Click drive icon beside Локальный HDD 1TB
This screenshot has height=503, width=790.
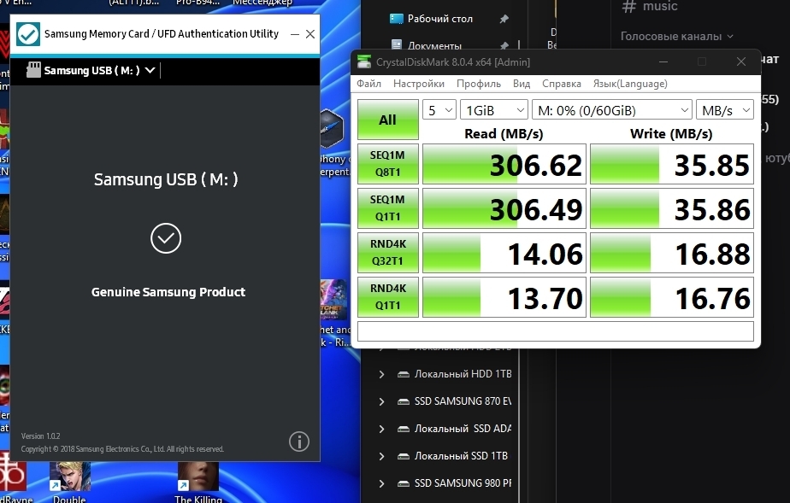pyautogui.click(x=403, y=374)
